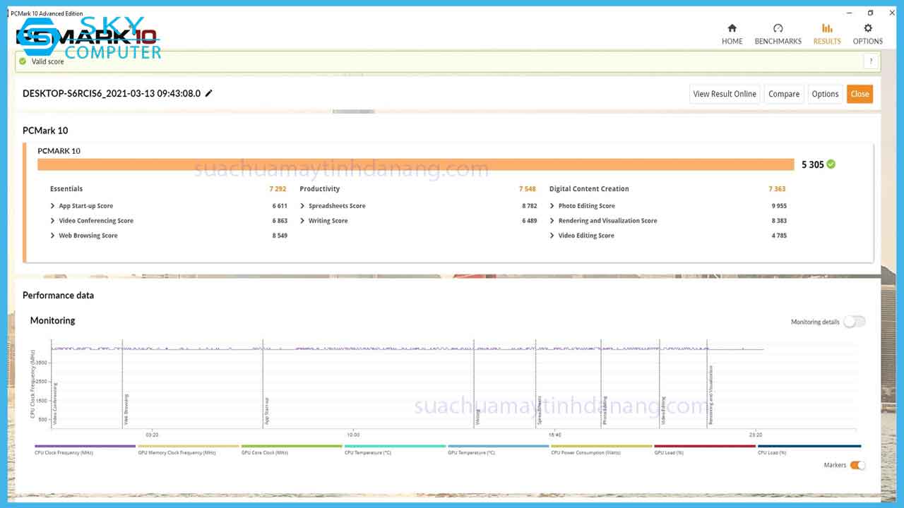This screenshot has height=508, width=904.
Task: Switch to the BENCHMARKS tab
Action: coord(778,31)
